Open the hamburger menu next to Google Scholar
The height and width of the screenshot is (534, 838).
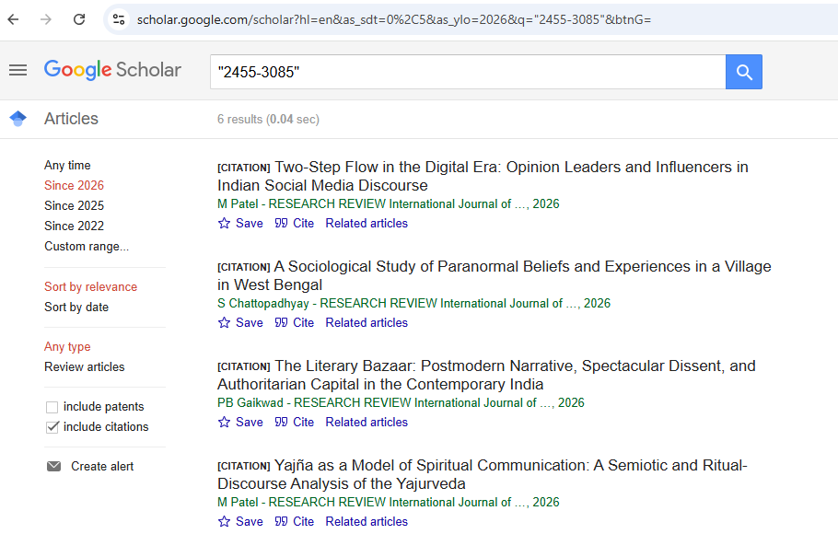17,70
